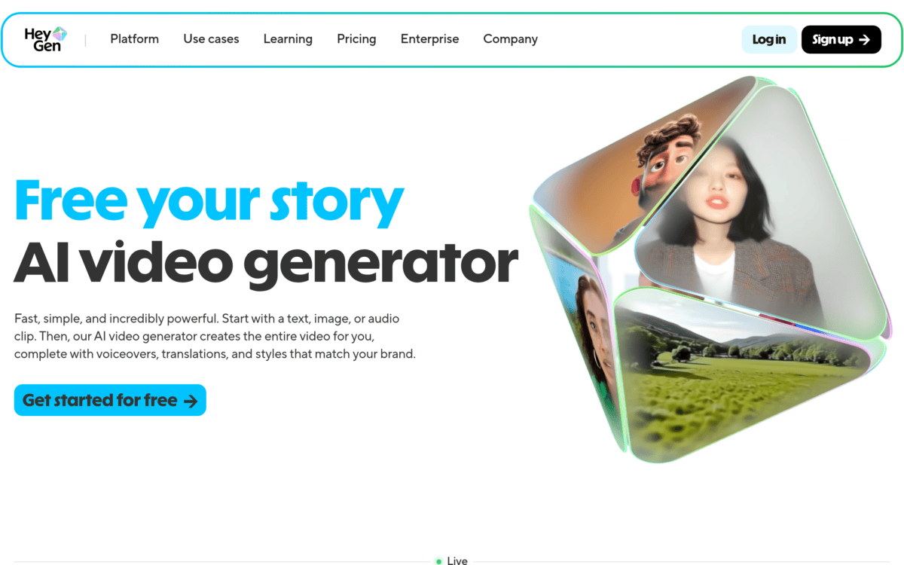This screenshot has height=565, width=904.
Task: Click the HeyGen logo
Action: click(46, 39)
